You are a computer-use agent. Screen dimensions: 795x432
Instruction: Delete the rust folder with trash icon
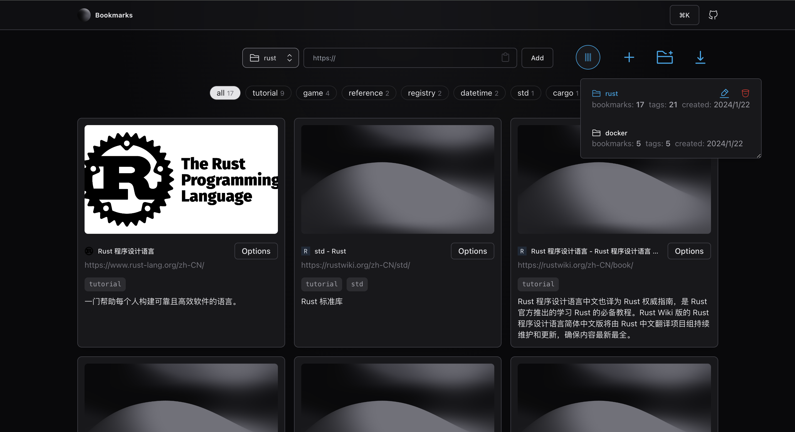745,93
